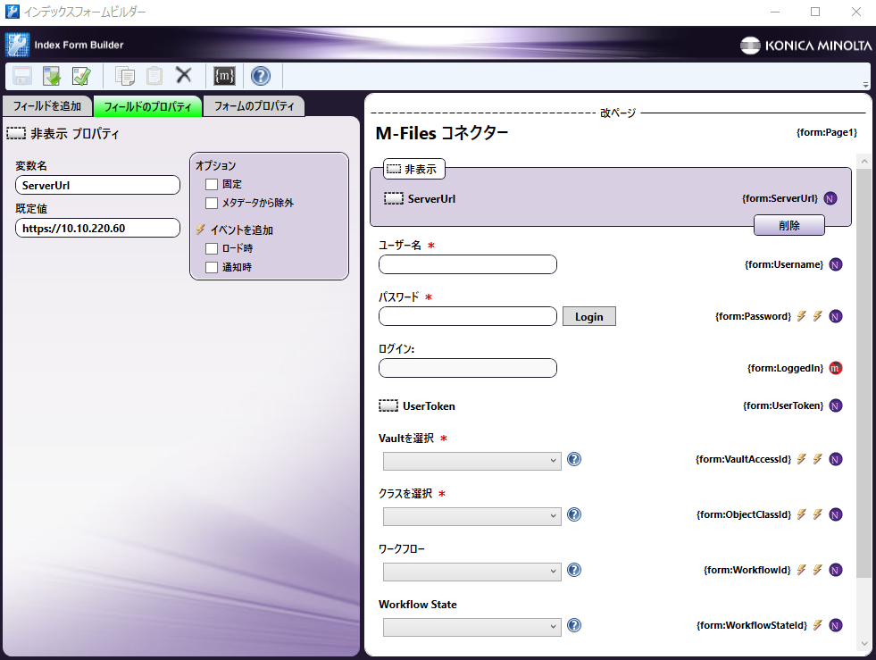876x660 pixels.
Task: Click the Copy toolbar icon
Action: pyautogui.click(x=125, y=76)
